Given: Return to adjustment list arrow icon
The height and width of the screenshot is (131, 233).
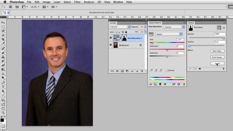Looking at the screenshot, I should [150, 84].
